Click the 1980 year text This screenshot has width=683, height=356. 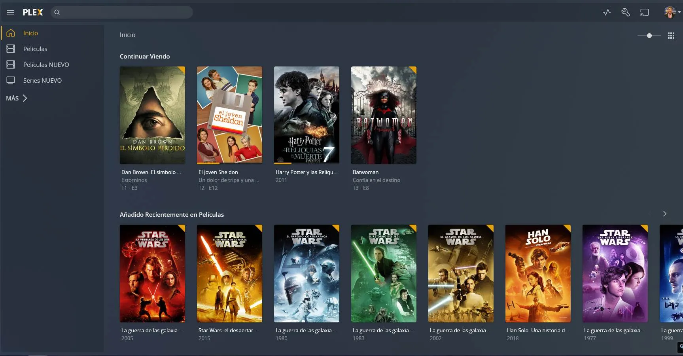point(282,338)
